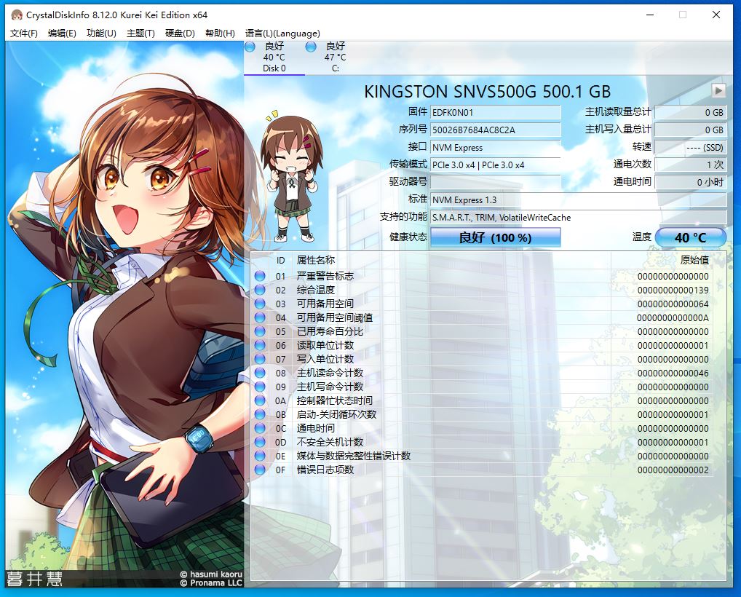741x597 pixels.
Task: Click the host reads total value field
Action: (x=691, y=113)
